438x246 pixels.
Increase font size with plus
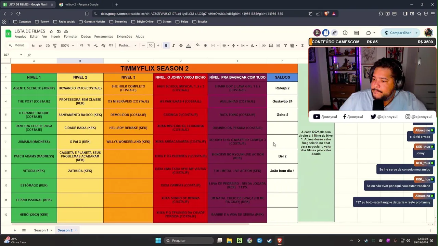(x=158, y=45)
